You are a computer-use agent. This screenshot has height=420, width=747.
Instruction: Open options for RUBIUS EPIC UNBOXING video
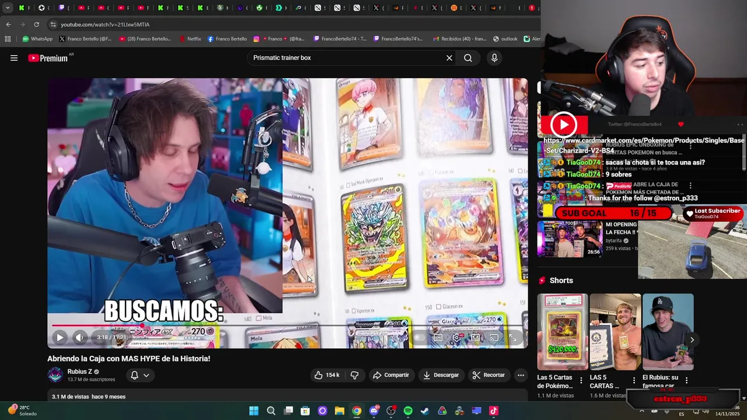coord(690,146)
